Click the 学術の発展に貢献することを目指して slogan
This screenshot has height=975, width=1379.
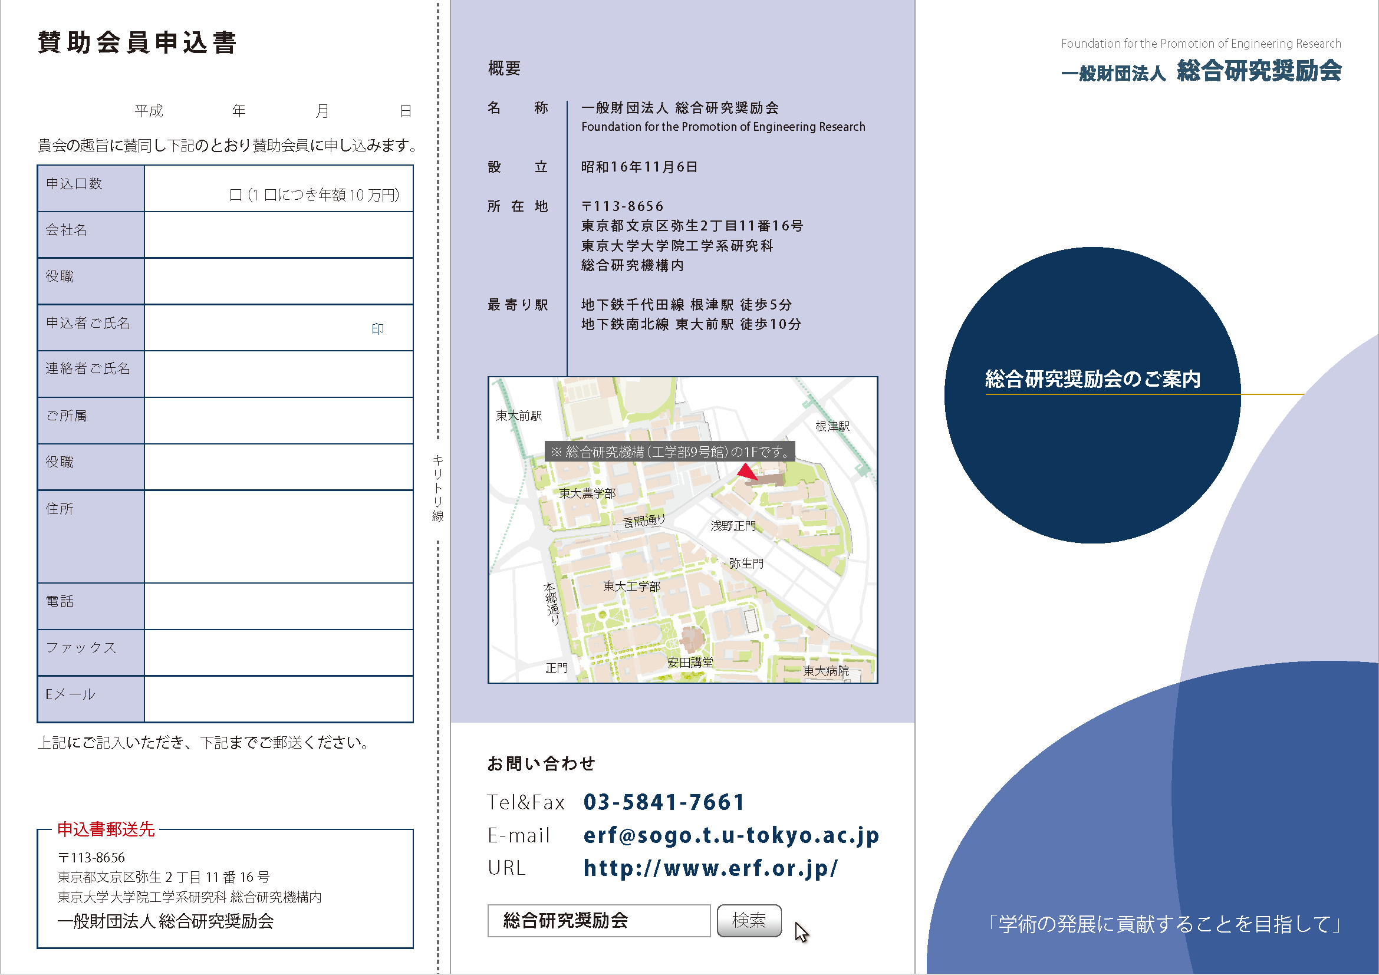[1164, 924]
